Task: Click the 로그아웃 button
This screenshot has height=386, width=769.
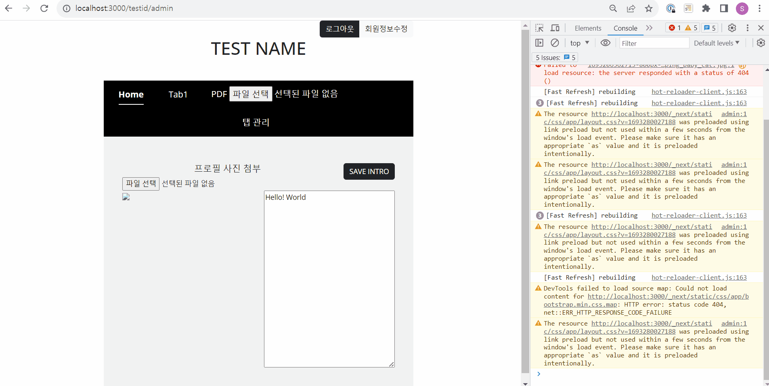Action: (339, 29)
